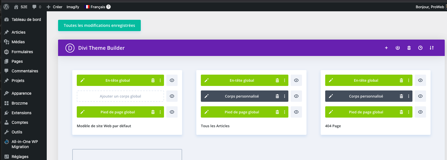Open Theme Builder history clock icon
447x160 pixels.
420,48
